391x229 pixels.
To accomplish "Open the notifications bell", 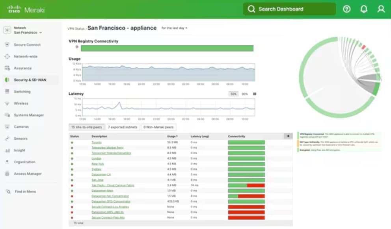I will click(364, 9).
